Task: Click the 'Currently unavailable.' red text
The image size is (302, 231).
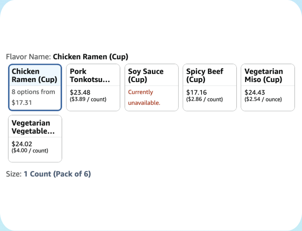Action: pyautogui.click(x=144, y=98)
